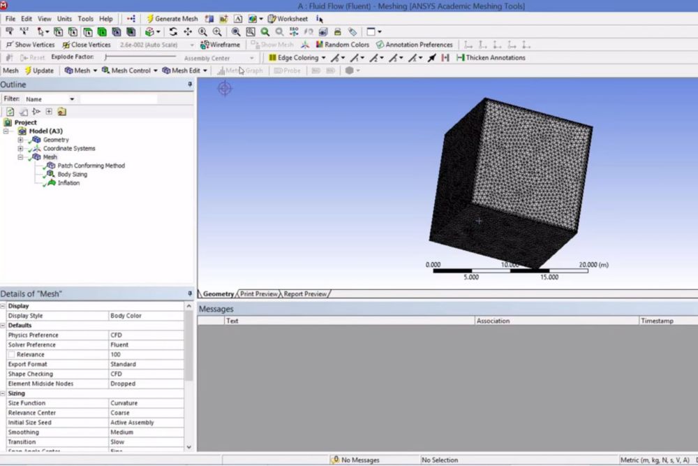698x466 pixels.
Task: Click the outline filter text field
Action: point(117,99)
